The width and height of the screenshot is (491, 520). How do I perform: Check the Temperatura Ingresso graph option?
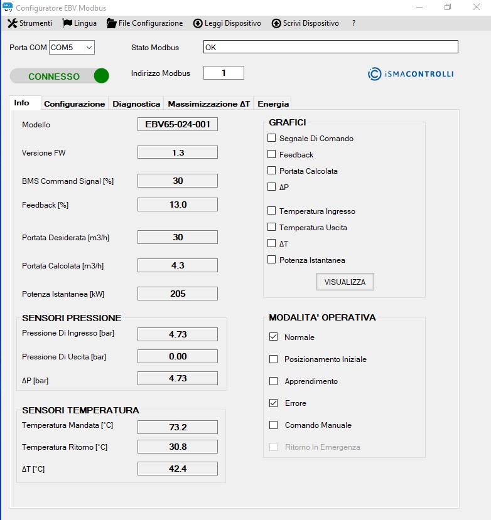(272, 211)
